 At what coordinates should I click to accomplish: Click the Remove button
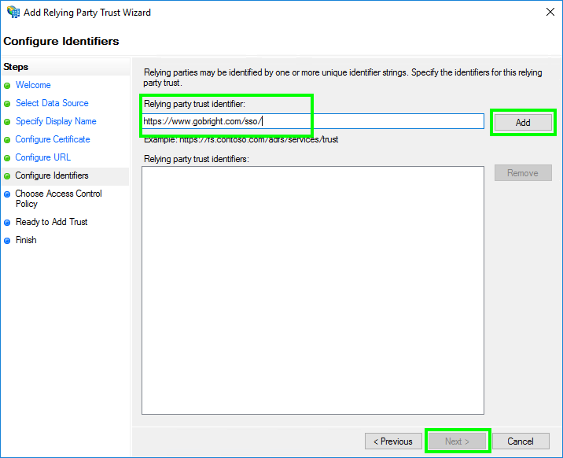pyautogui.click(x=523, y=173)
